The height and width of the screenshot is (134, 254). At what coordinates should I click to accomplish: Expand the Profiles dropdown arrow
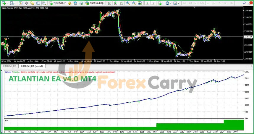[x=15, y=3]
